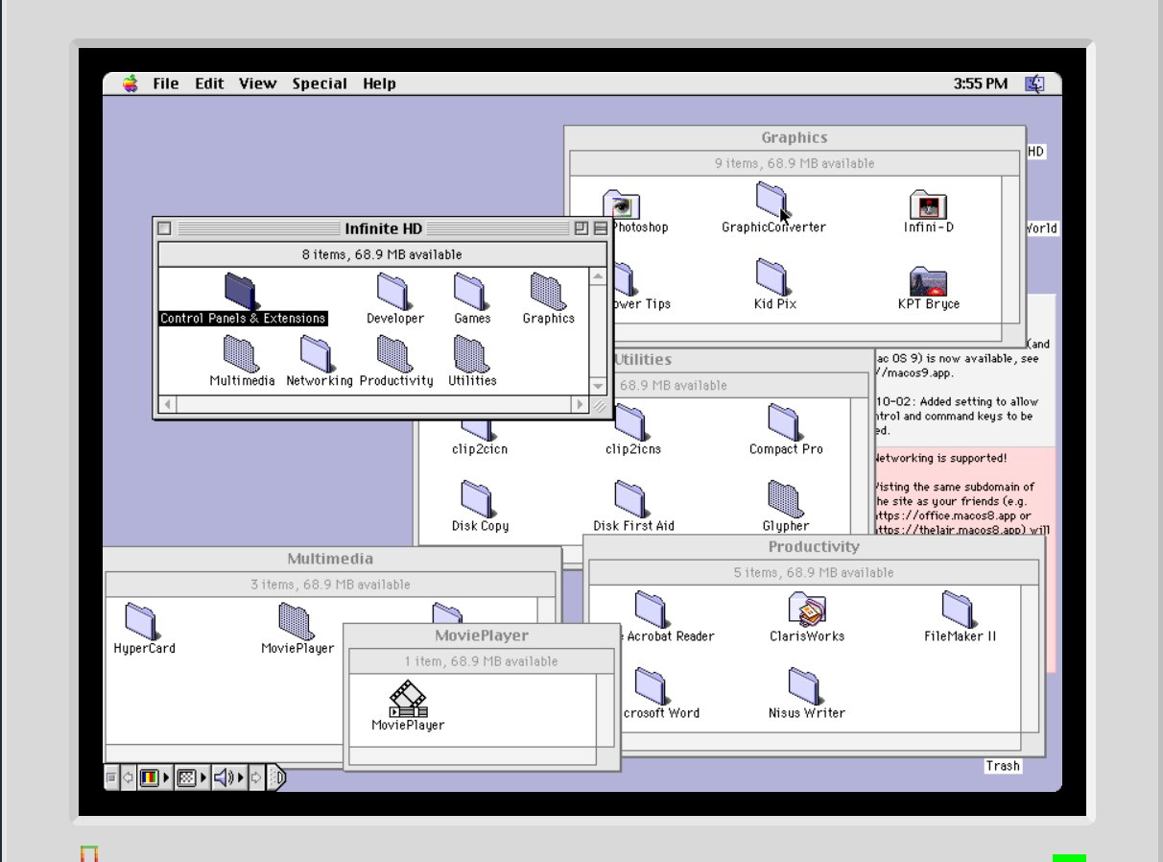Open the monitor resolution control strip module
The height and width of the screenshot is (862, 1163).
coord(192,778)
